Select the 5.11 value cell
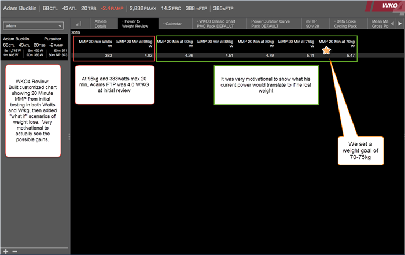This screenshot has width=405, height=255. [310, 56]
